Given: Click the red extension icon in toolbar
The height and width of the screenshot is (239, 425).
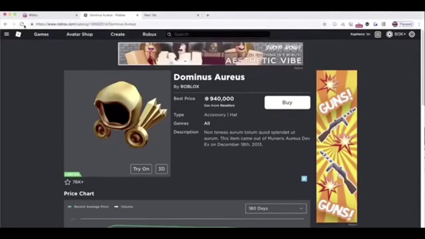Looking at the screenshot, I should (359, 24).
